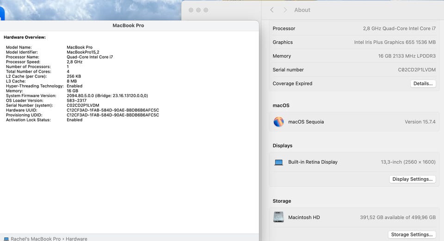The height and width of the screenshot is (241, 444).
Task: Click the serial number C02CD2P1LVDM in About
Action: (417, 70)
